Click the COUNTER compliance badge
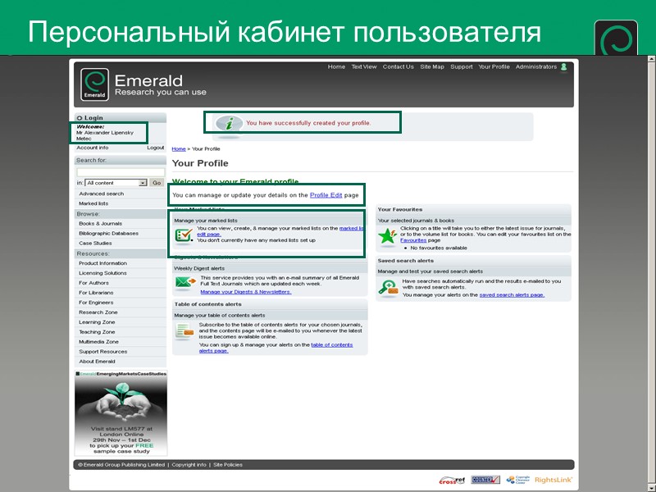Image resolution: width=656 pixels, height=492 pixels. [485, 480]
